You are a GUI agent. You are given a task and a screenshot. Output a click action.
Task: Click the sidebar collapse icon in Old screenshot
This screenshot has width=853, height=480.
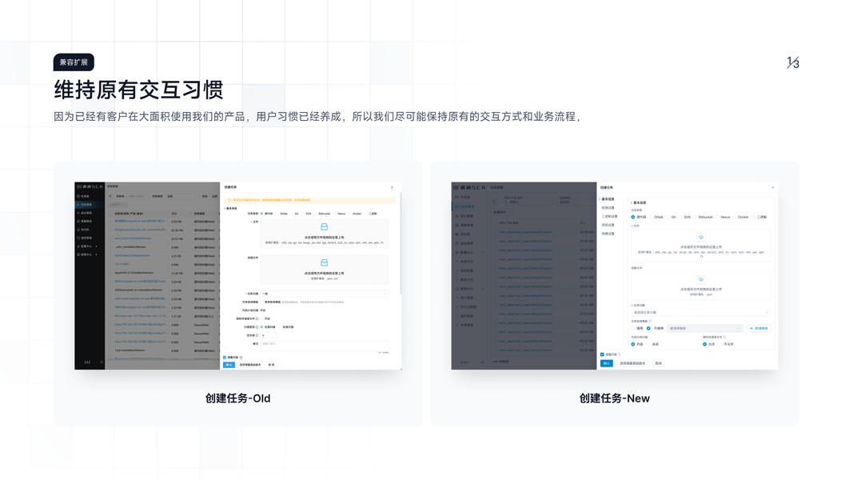click(102, 362)
